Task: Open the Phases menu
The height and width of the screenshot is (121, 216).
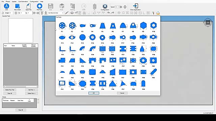Action: tap(8, 1)
